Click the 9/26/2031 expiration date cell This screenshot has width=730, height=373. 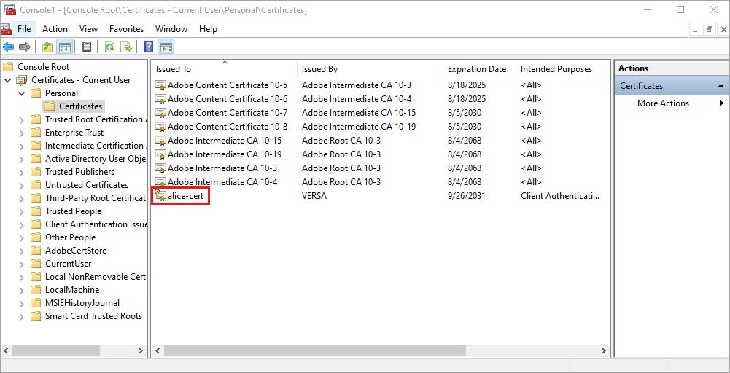[x=467, y=196]
